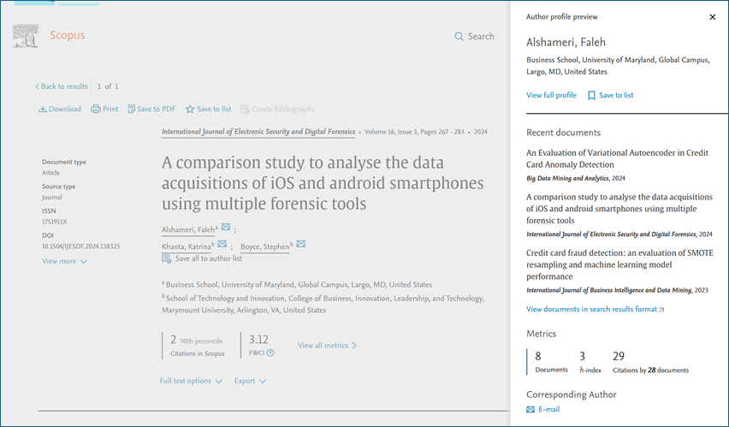Screen dimensions: 729x427
Task: Click the corresponding author E-mail link
Action: tap(548, 410)
